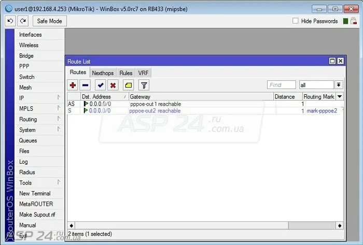Disable route with the red X icon

coord(113,85)
